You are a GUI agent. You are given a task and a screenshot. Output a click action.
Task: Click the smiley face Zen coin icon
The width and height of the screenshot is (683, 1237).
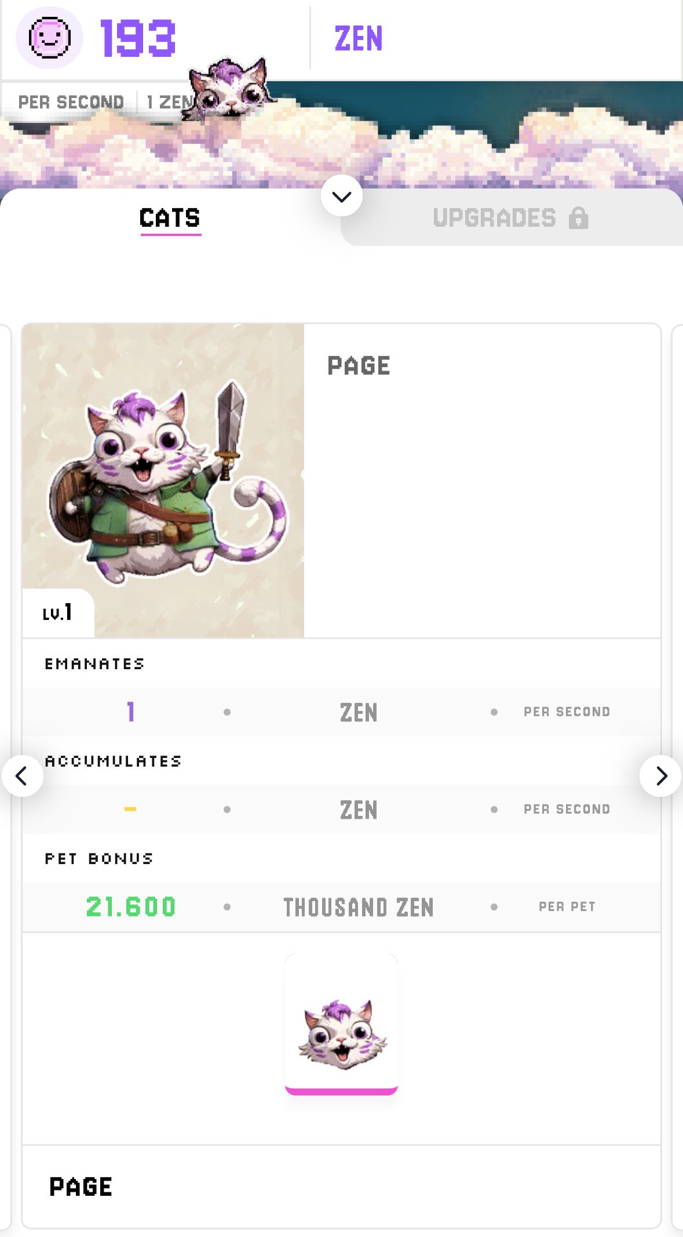click(49, 38)
